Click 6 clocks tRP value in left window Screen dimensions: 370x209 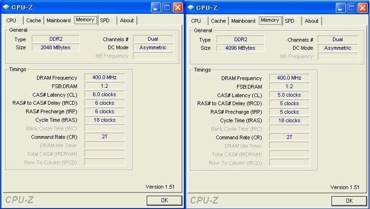pyautogui.click(x=104, y=111)
